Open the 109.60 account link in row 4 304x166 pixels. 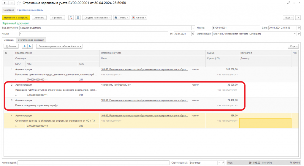[144, 115]
